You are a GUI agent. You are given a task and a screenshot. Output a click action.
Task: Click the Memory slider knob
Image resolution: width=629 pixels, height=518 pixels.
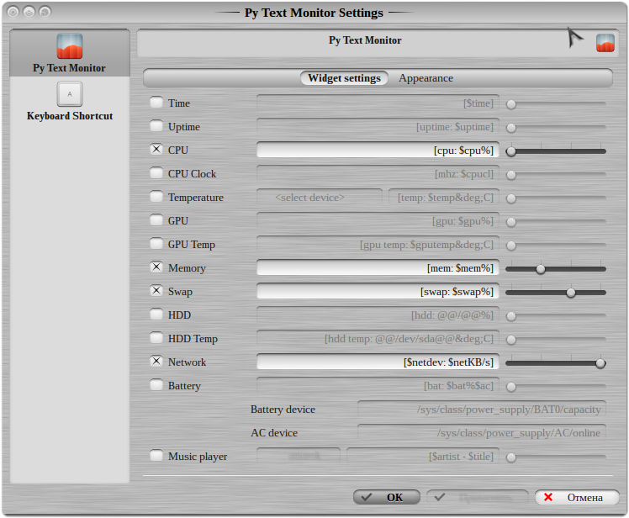pos(541,269)
